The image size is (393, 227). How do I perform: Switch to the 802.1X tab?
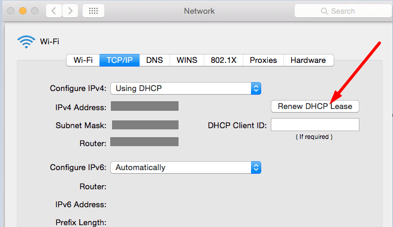tap(223, 60)
